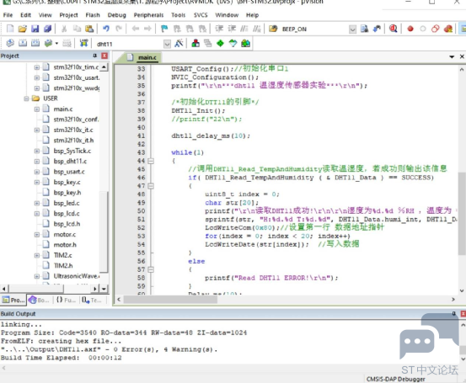The image size is (466, 383).
Task: Insert breakpoint red circle icon
Action: point(410,29)
